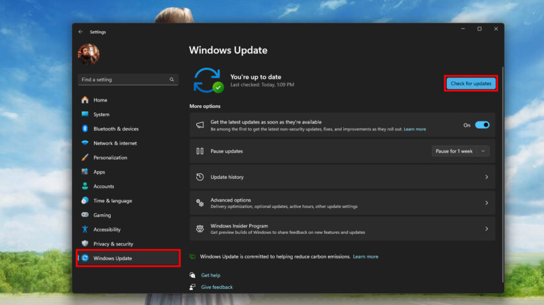Click the Give feedback icon
Image resolution: width=544 pixels, height=305 pixels.
192,287
